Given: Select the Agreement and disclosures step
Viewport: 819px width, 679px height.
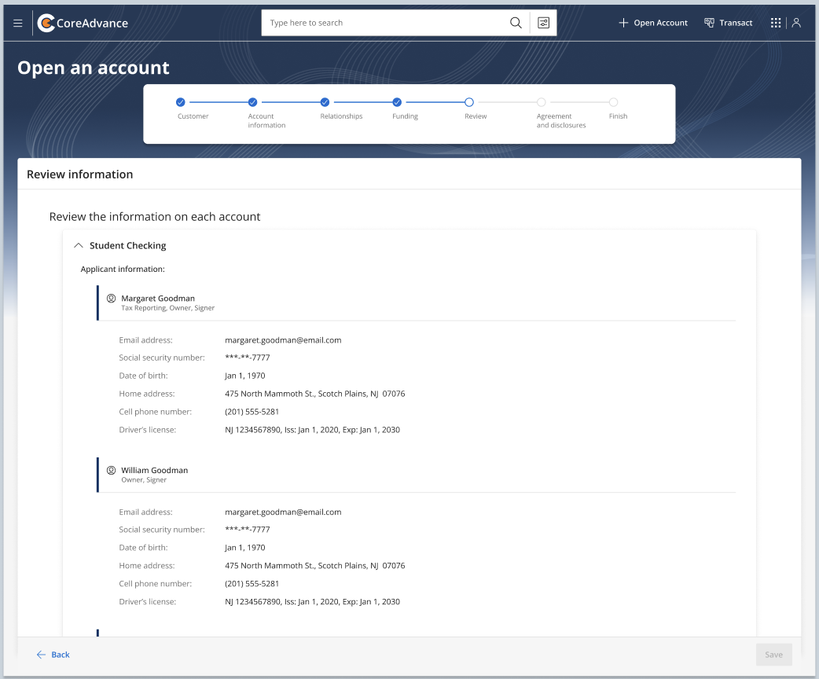Looking at the screenshot, I should [x=541, y=102].
